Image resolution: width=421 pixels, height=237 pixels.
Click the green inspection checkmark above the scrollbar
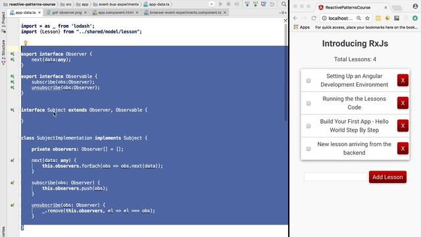[x=285, y=20]
